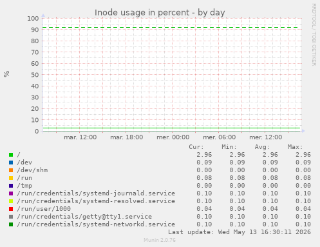Click the 'Avg:' column header

(x=262, y=147)
